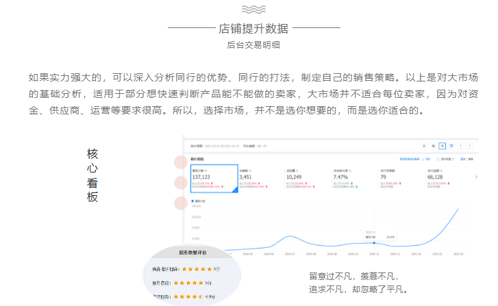Switch to the 周 (week) period view
Screen dimensions: 498x306
pyautogui.click(x=433, y=146)
